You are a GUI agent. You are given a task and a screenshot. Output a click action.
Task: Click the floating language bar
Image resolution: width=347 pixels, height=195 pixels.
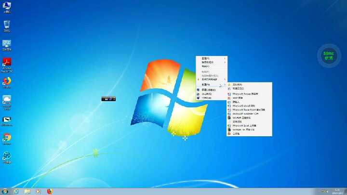tap(108, 99)
